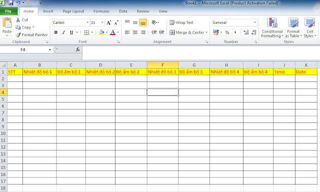Switch to the Review tab
The image size is (320, 192).
coord(143,11)
